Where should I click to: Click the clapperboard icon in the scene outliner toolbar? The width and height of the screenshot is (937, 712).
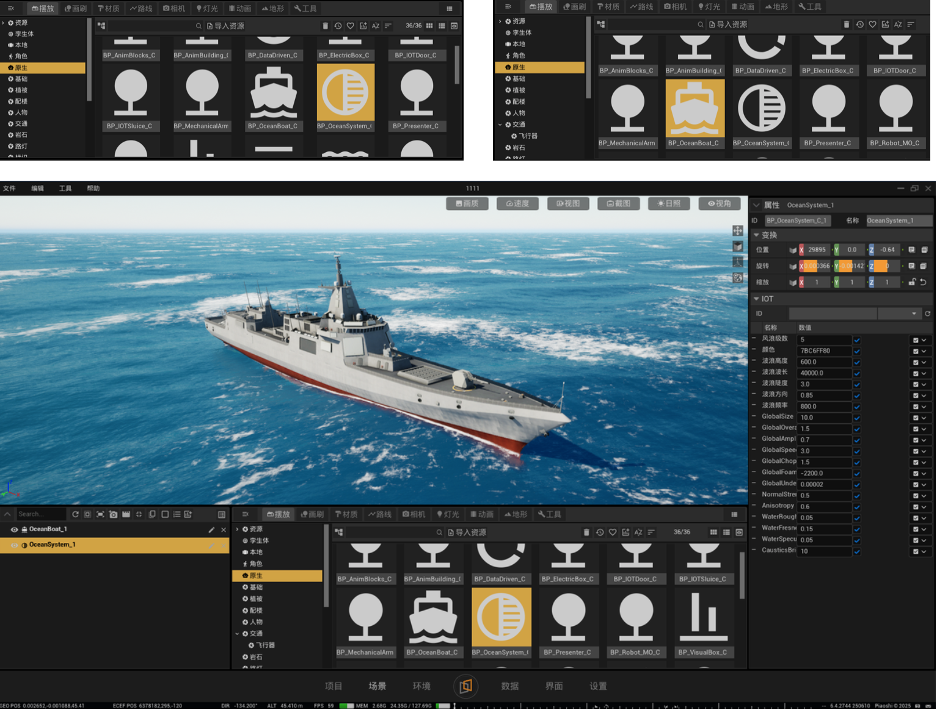(126, 514)
